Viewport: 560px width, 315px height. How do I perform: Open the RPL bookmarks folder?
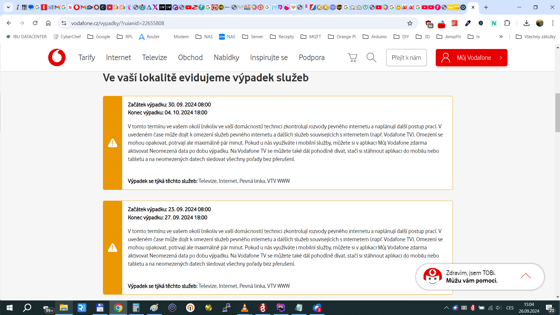click(125, 37)
